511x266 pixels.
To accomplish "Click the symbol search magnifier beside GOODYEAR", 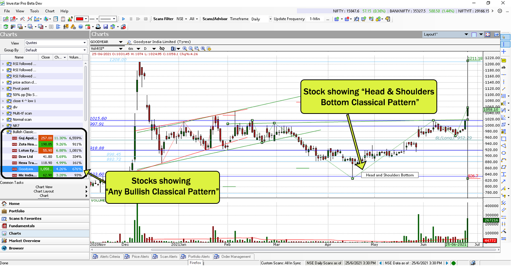I will [x=129, y=42].
